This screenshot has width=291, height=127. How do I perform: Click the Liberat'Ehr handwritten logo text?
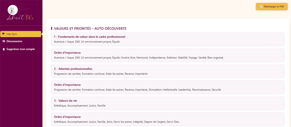tap(20, 17)
